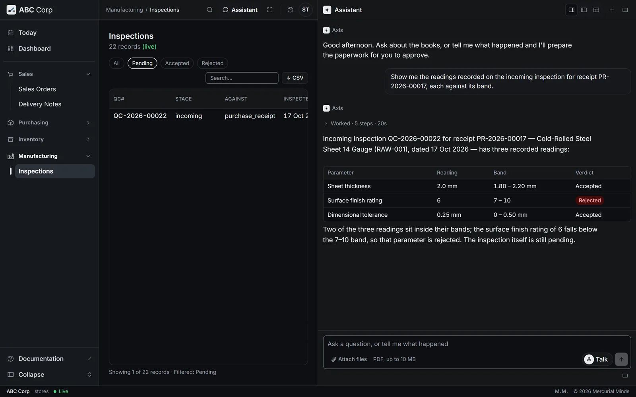Click Live status in the footer
This screenshot has width=636, height=397.
pos(61,391)
